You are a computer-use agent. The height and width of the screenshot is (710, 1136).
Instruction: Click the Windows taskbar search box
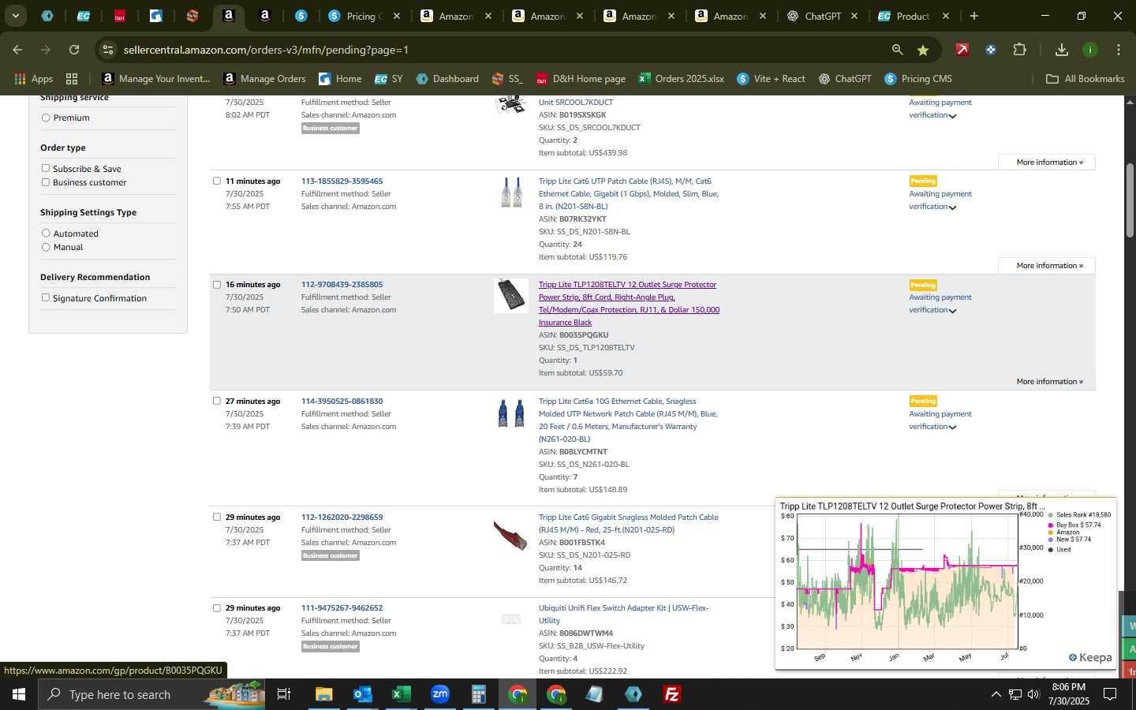point(152,694)
